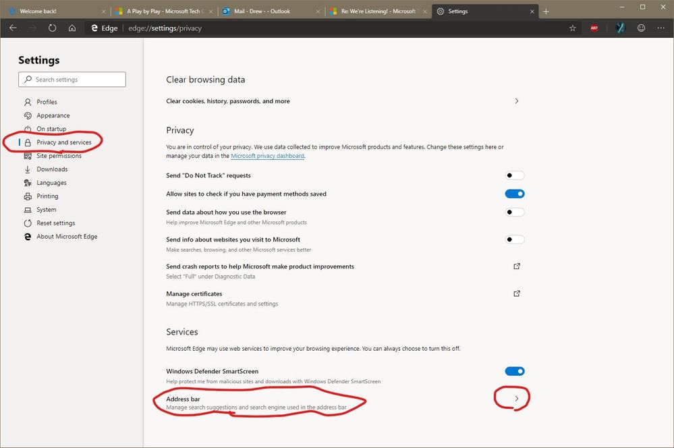This screenshot has width=674, height=448.
Task: Open the crash reports external link icon
Action: pos(517,266)
